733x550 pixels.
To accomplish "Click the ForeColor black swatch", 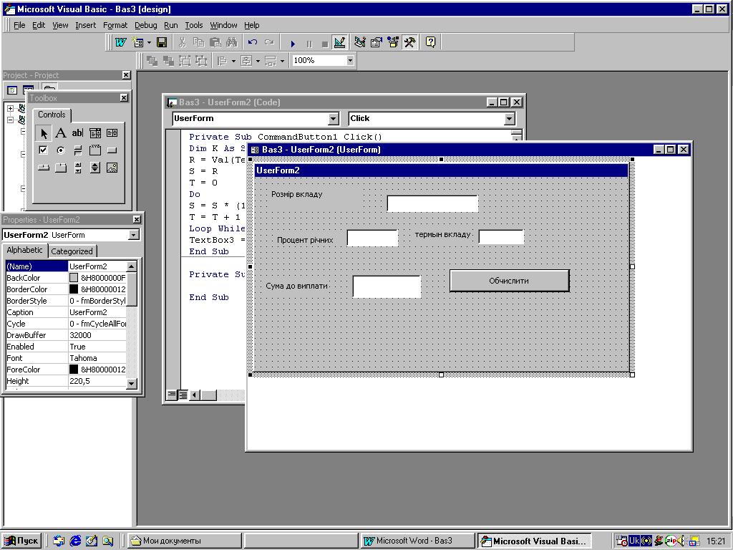I will tap(74, 370).
